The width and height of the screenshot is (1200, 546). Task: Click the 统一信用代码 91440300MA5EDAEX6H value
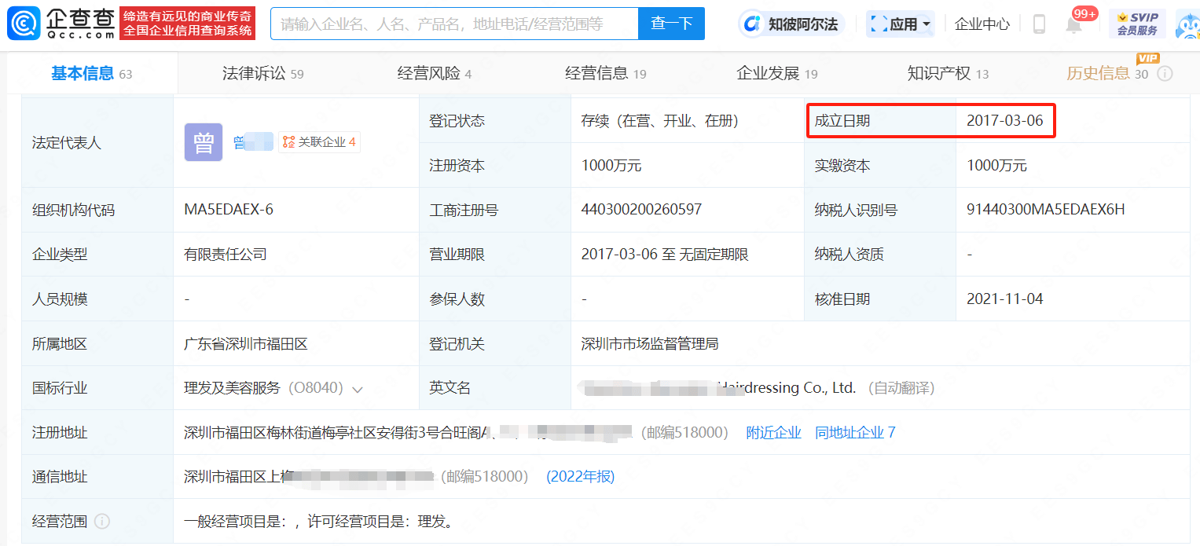[x=1045, y=210]
